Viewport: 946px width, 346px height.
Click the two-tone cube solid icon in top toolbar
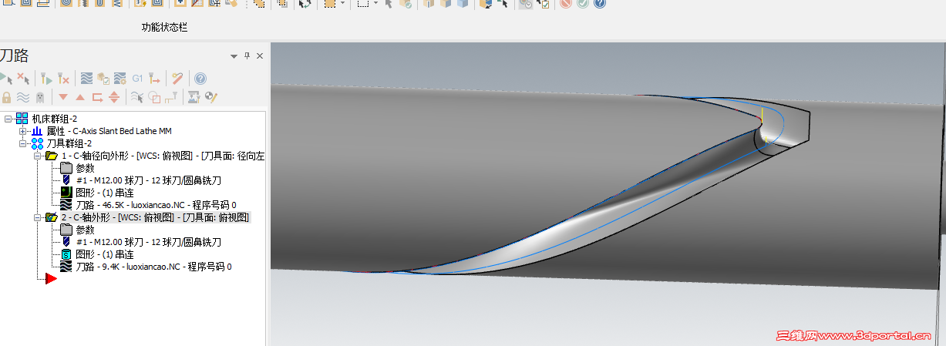pos(446,4)
